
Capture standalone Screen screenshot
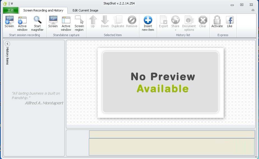(x=53, y=22)
